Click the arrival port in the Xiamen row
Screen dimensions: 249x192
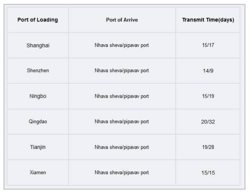(x=122, y=173)
